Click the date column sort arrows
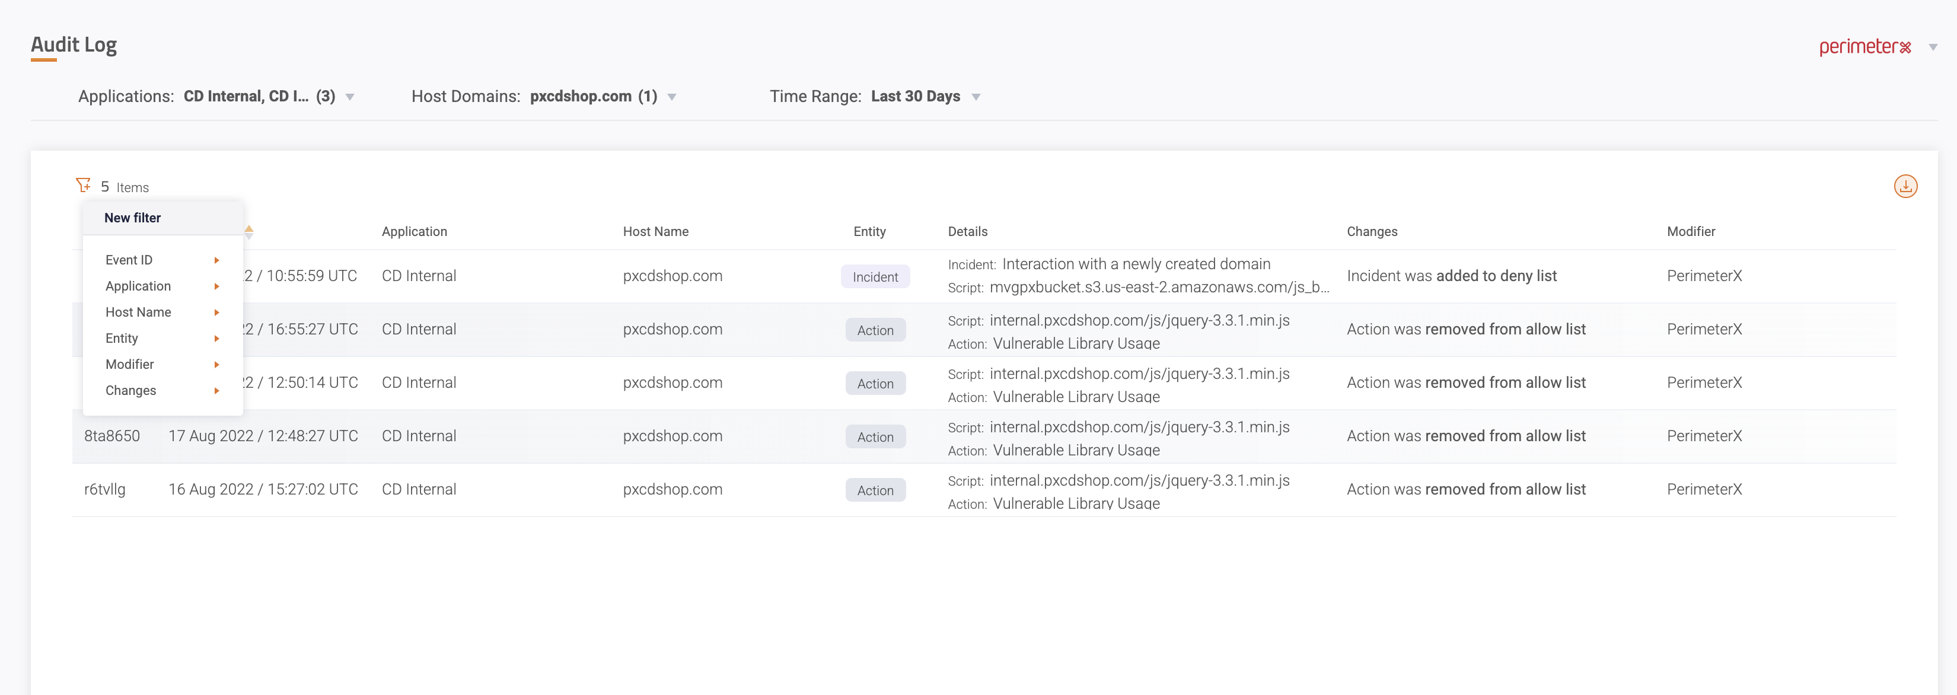Image resolution: width=1957 pixels, height=695 pixels. click(x=249, y=232)
